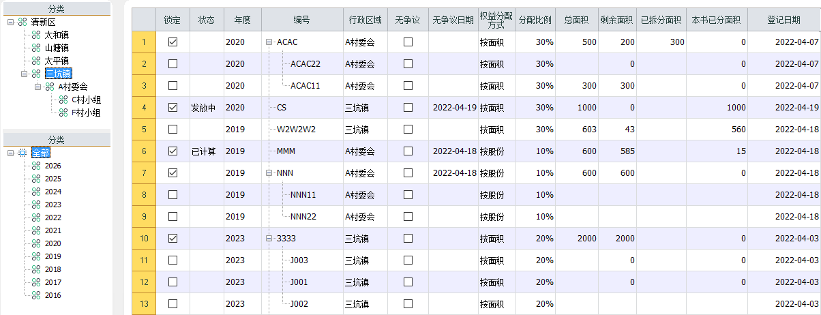Check the 锁定 box for row W2W2W2
The image size is (821, 315).
(x=173, y=130)
